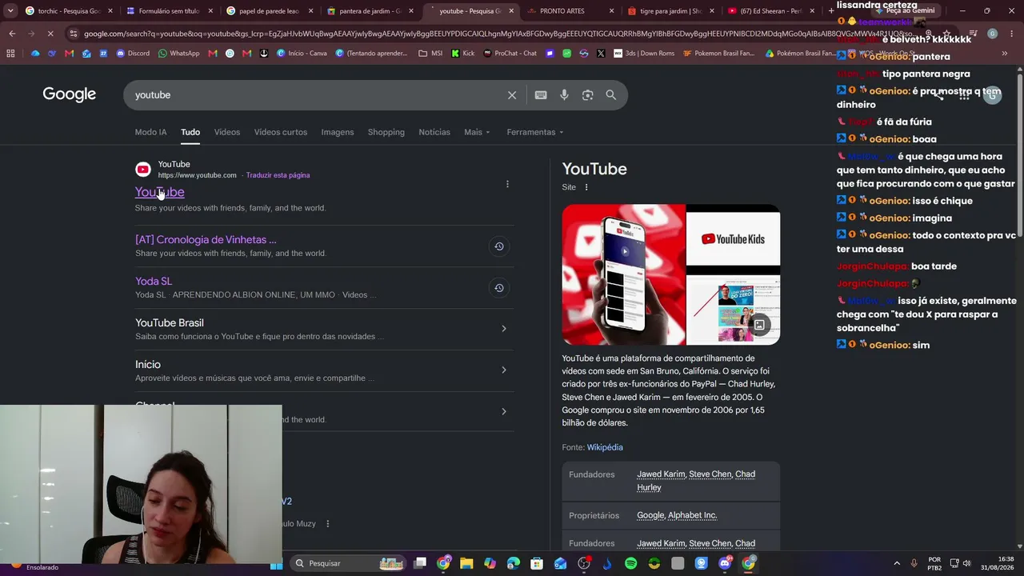
Task: Open the Yoda SL result link
Action: (x=154, y=282)
